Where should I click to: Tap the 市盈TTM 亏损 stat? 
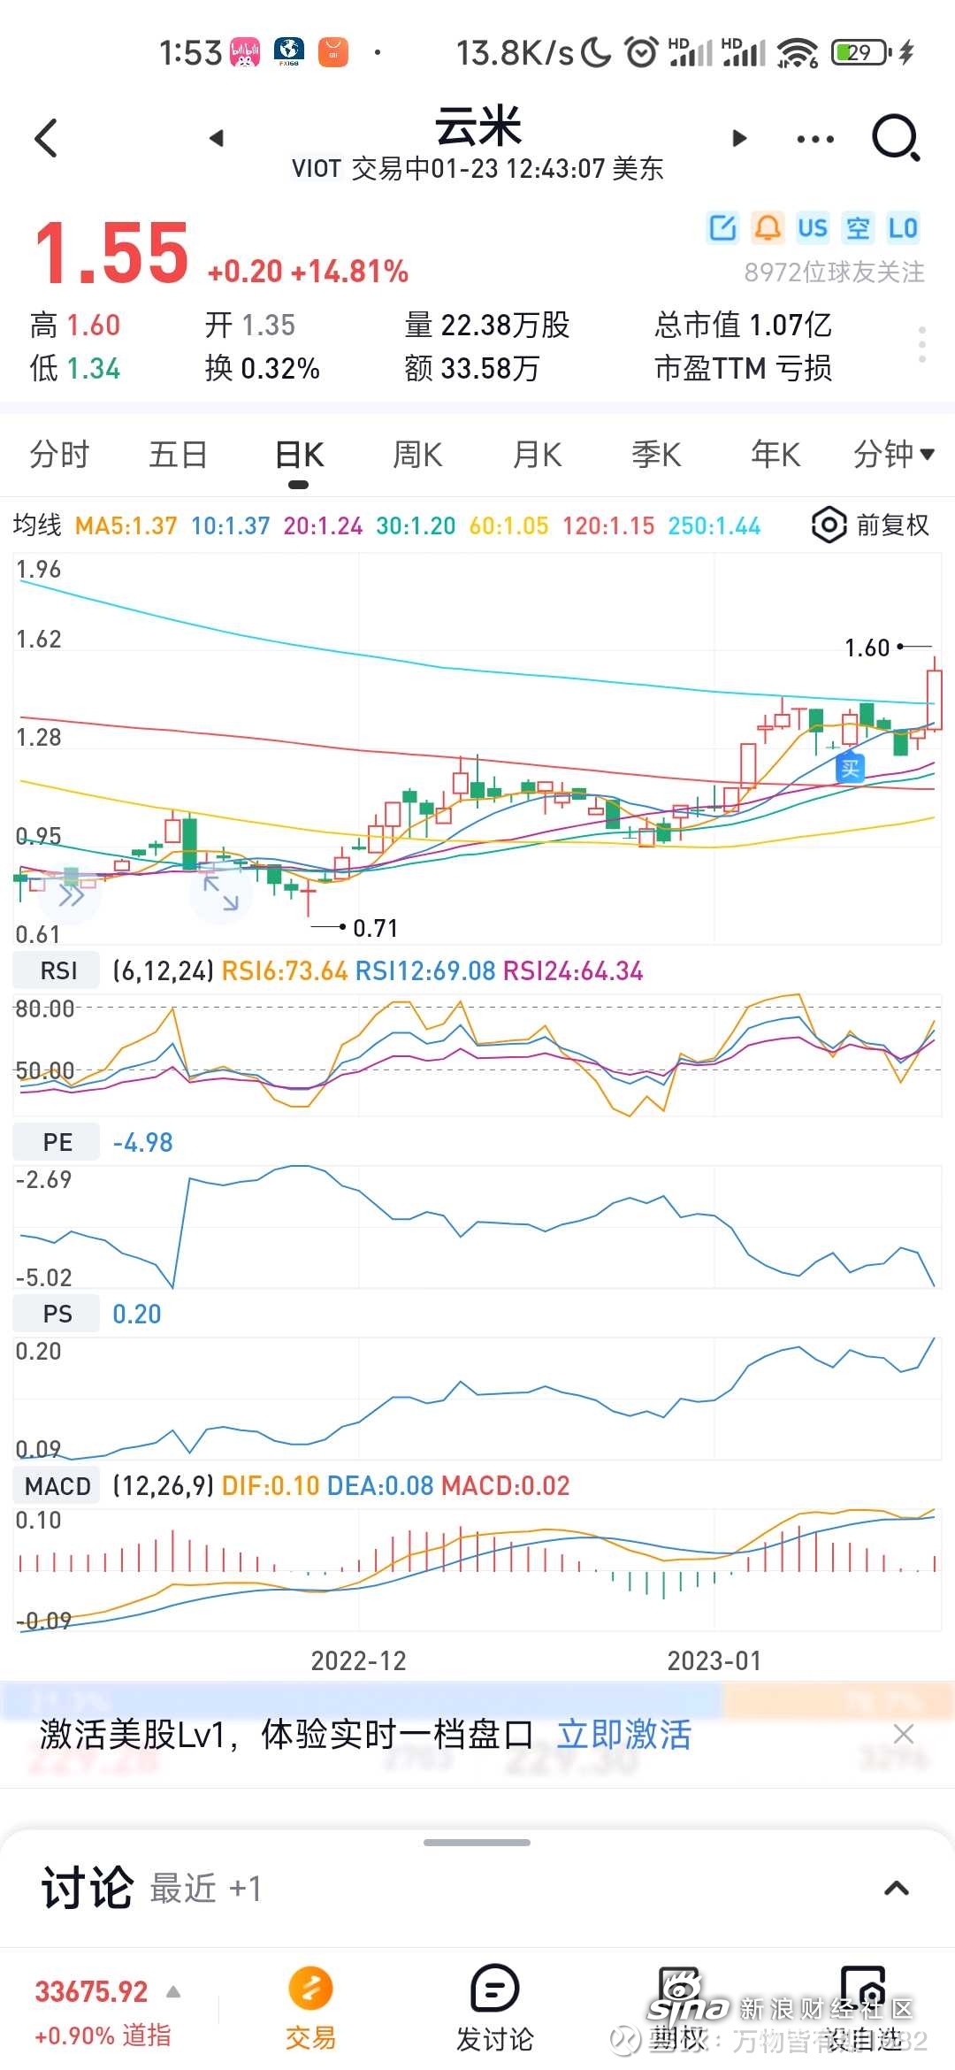pyautogui.click(x=743, y=368)
